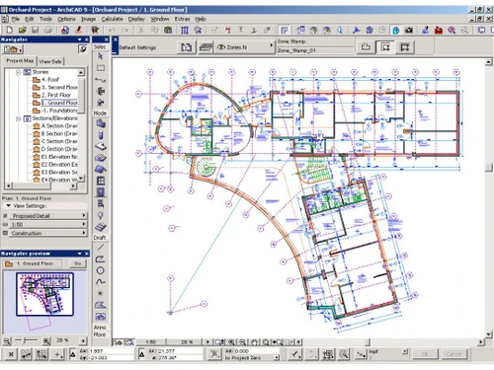The height and width of the screenshot is (370, 494).
Task: Click the More button in toolbox
Action: (100, 334)
